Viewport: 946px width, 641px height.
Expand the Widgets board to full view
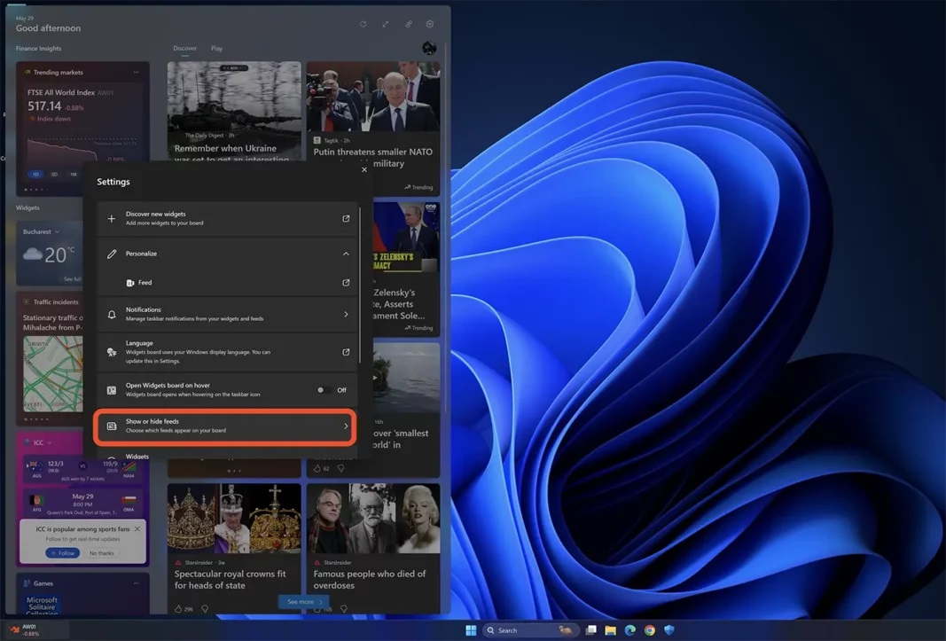(x=386, y=25)
